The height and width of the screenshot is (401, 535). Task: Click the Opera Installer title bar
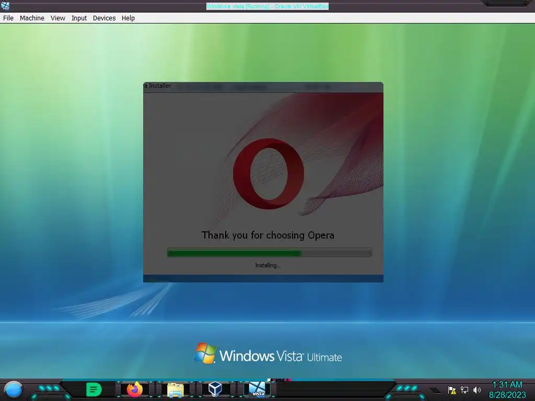click(263, 86)
